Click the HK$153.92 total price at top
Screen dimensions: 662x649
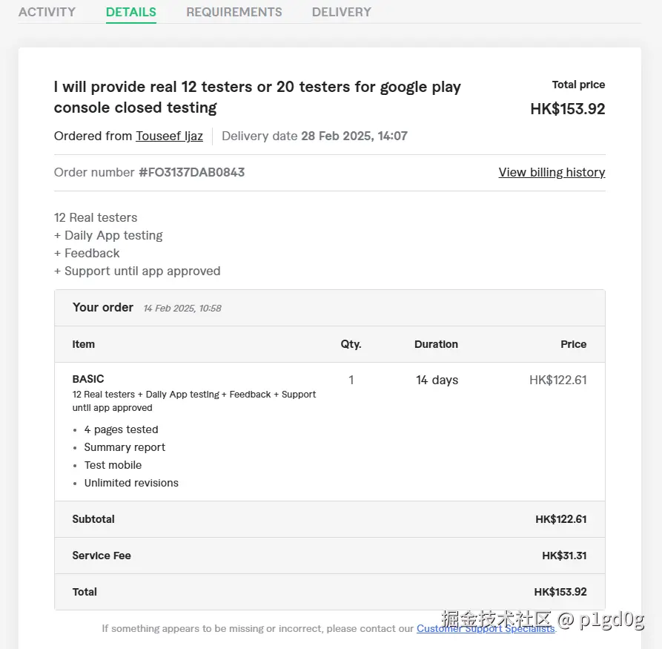(568, 109)
